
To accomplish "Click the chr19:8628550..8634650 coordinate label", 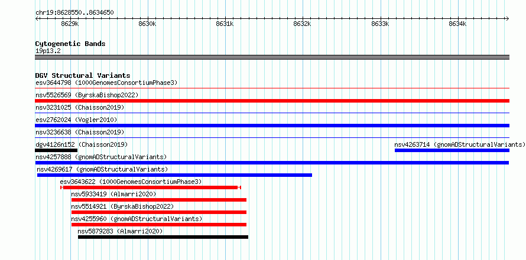I will click(74, 13).
